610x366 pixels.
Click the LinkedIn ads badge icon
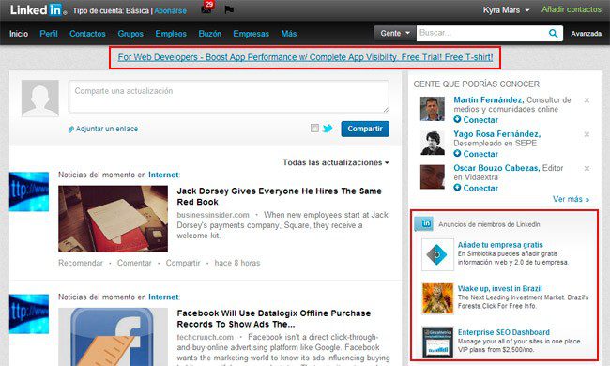tap(424, 223)
